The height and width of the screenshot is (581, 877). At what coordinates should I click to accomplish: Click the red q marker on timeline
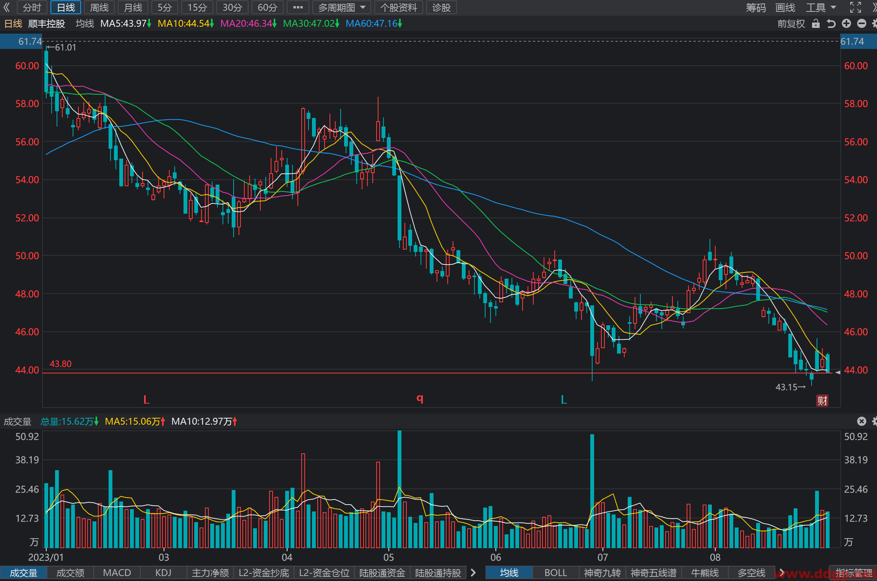click(420, 399)
